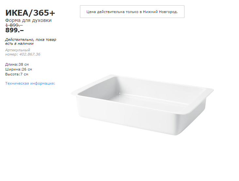This screenshot has height=181, width=239.
Task: Select the article number 402.867.36
Action: point(29,54)
